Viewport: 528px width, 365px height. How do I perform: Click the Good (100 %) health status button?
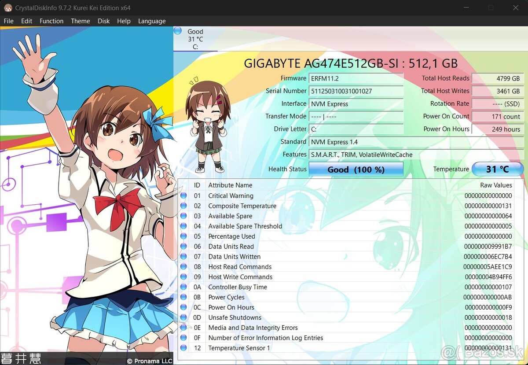pos(356,169)
